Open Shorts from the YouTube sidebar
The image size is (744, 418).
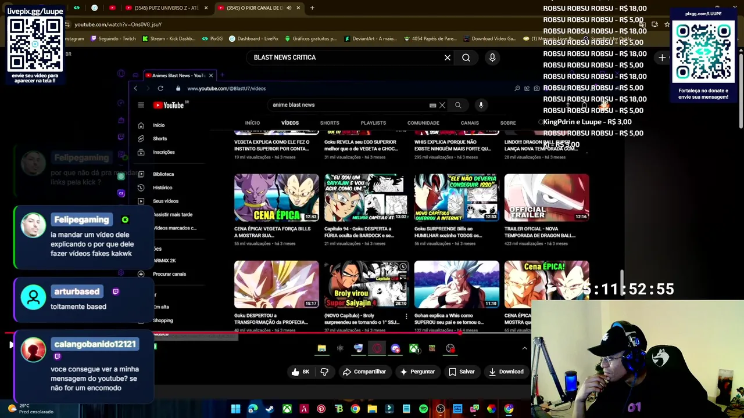coord(153,139)
